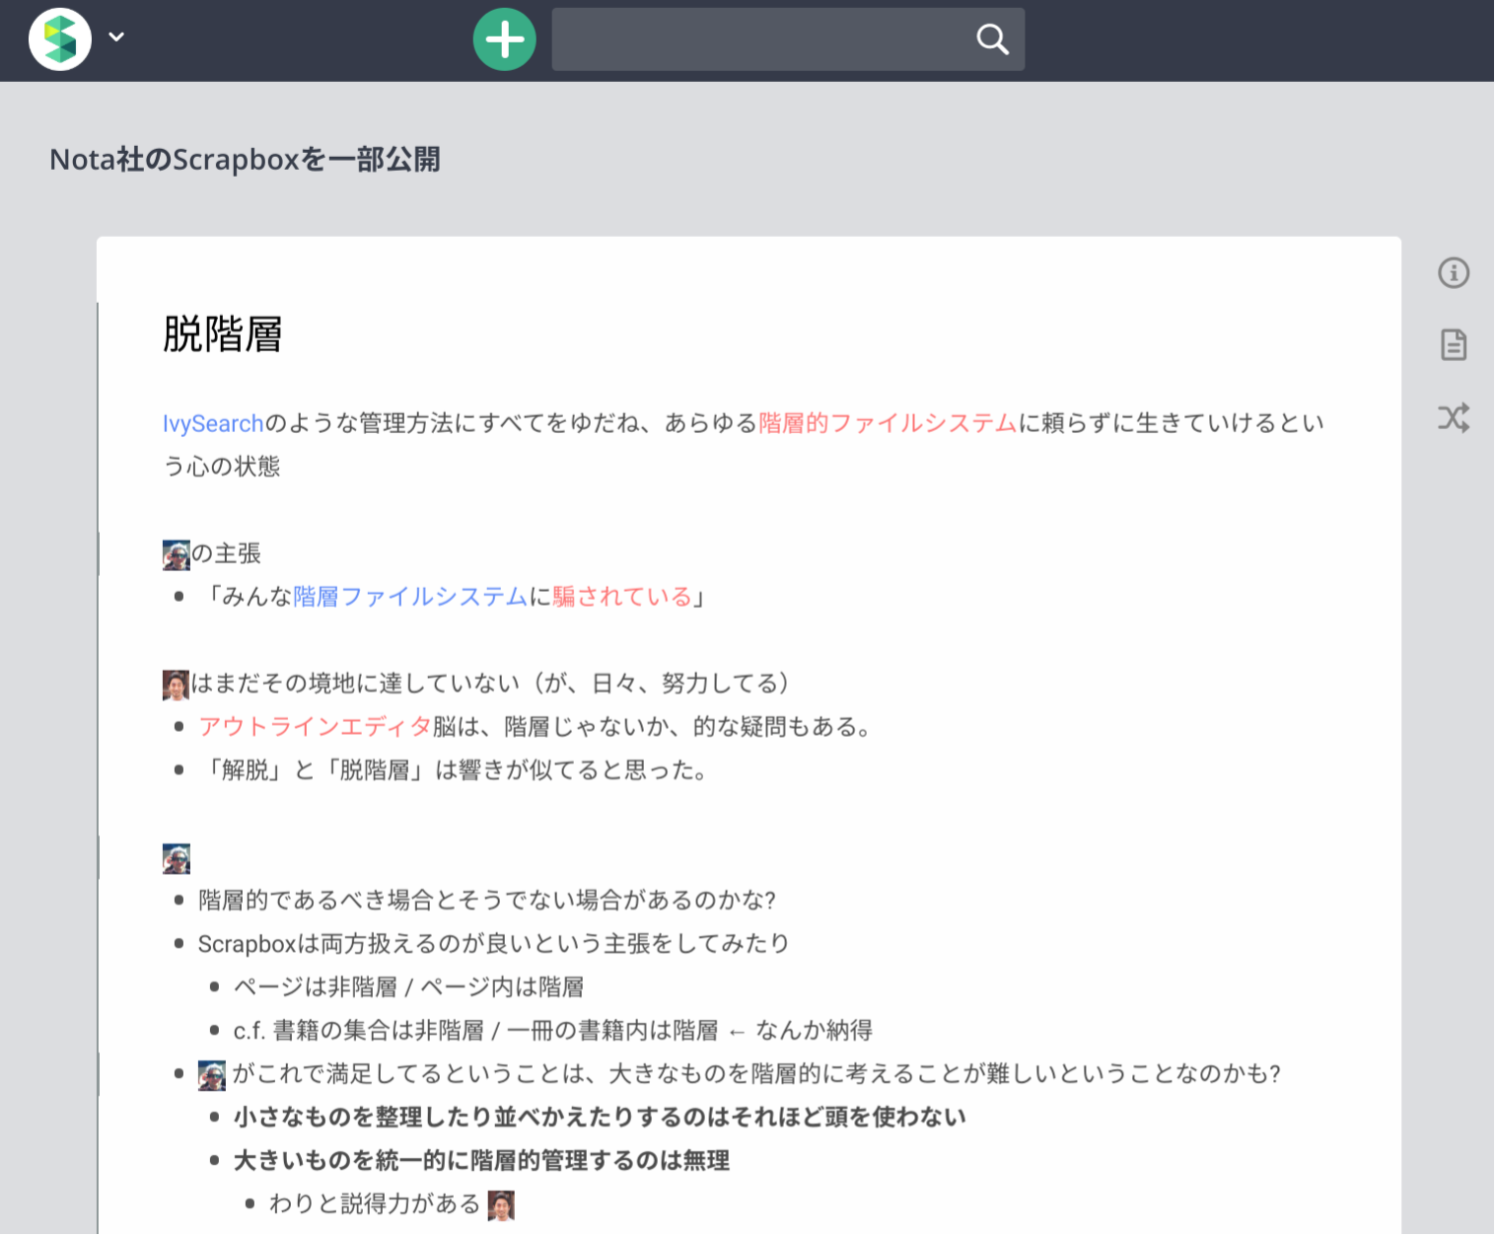Open the red 階層的ファイルシステム link

[888, 423]
